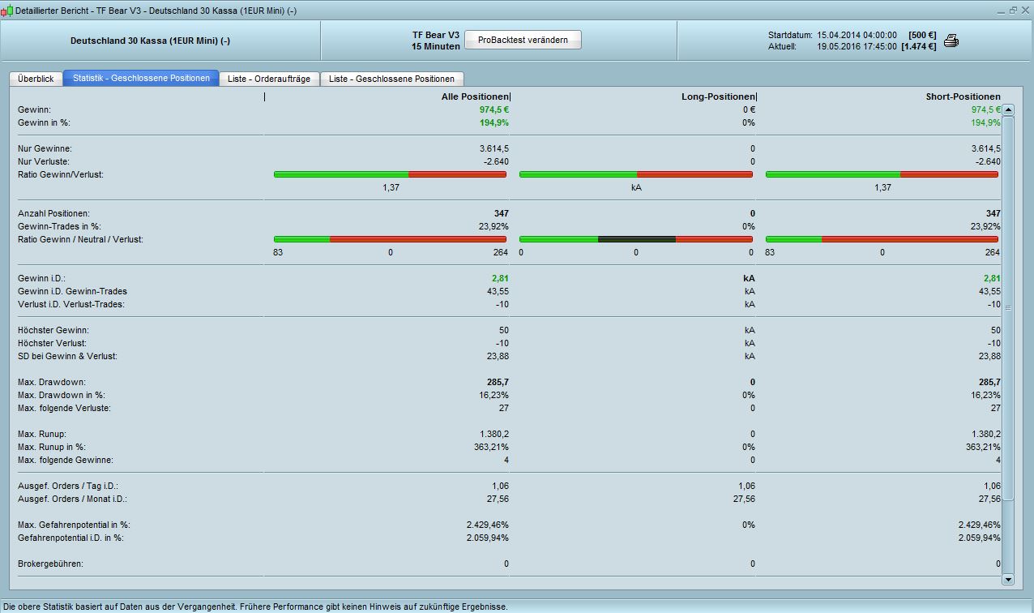The image size is (1034, 613).
Task: Click Gewinn/Neutral/Verlust bar under Alle Positionen
Action: pos(390,239)
